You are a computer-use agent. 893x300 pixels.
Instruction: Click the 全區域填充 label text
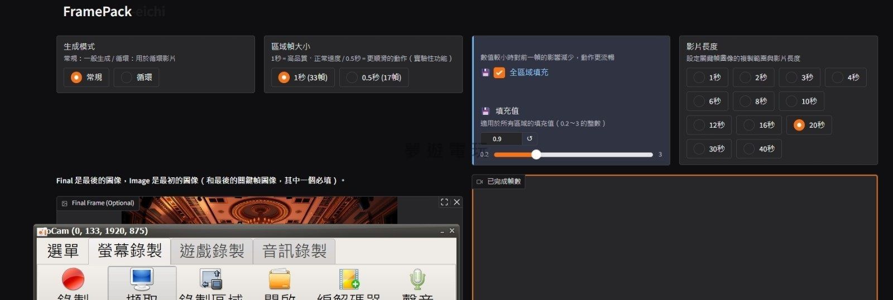click(x=529, y=72)
